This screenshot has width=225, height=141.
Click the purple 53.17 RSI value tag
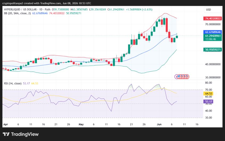[x=208, y=101]
